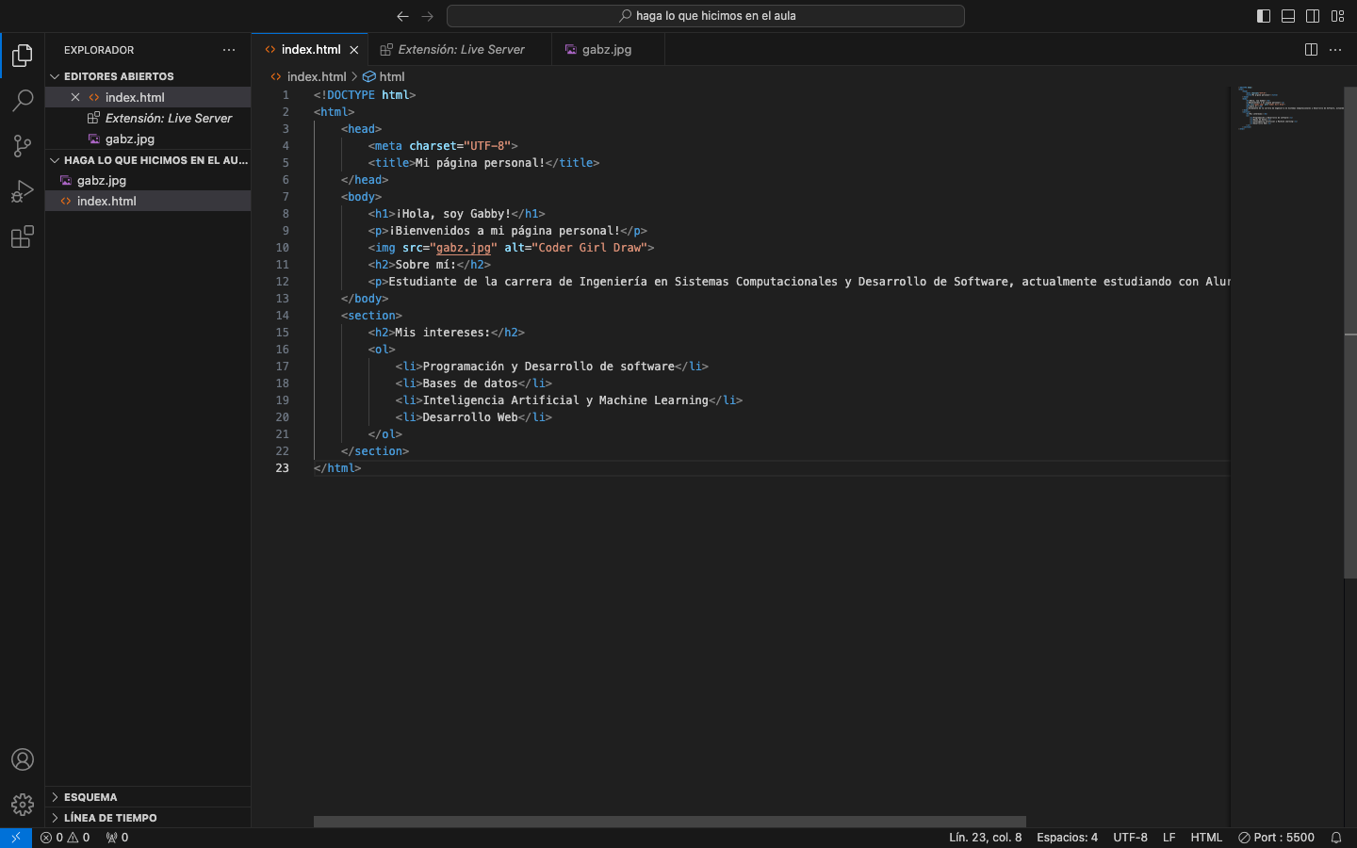
Task: Click the charset value UTF-8 on line 4
Action: click(x=487, y=146)
